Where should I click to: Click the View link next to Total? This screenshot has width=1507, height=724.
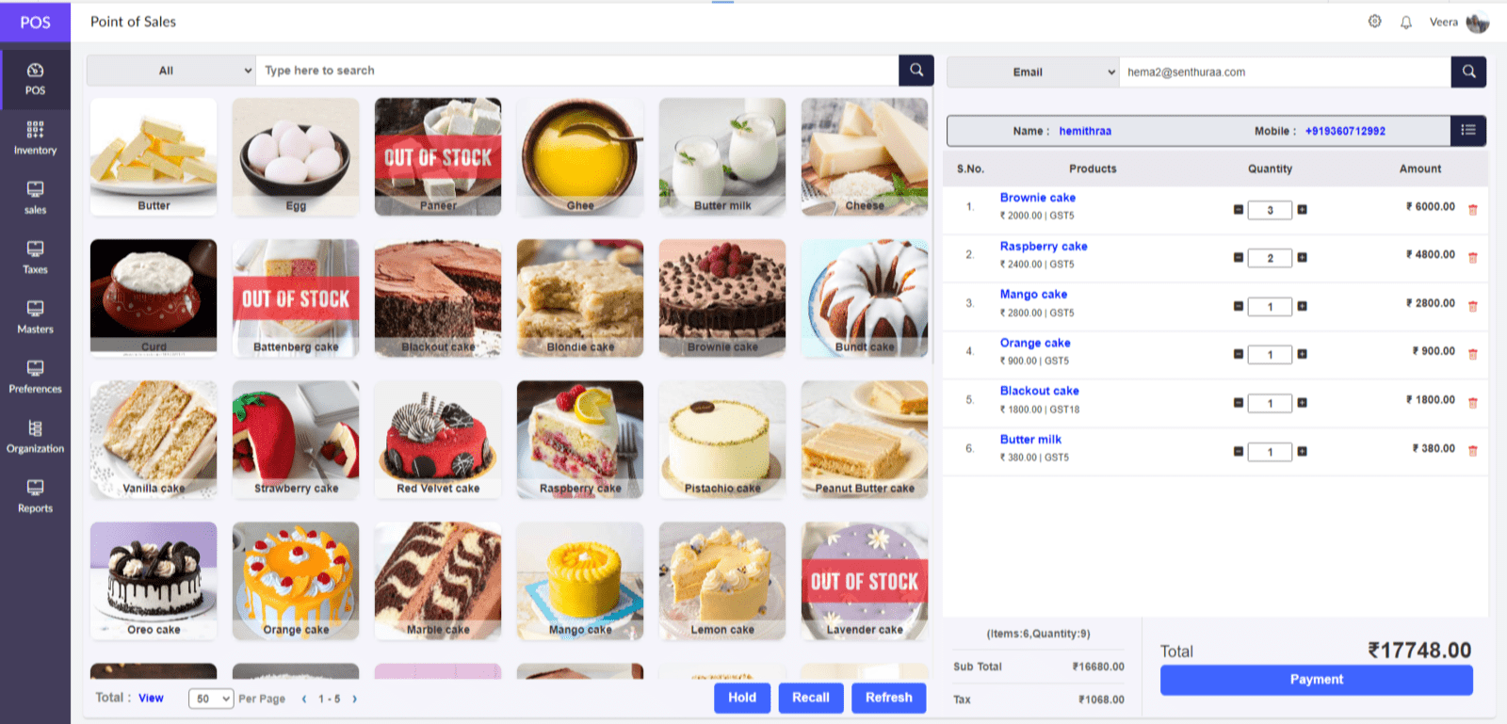[151, 698]
